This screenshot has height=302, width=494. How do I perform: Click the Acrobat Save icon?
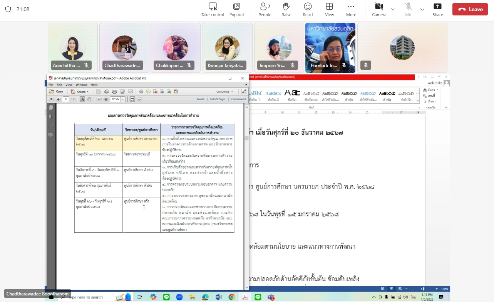tap(98, 91)
